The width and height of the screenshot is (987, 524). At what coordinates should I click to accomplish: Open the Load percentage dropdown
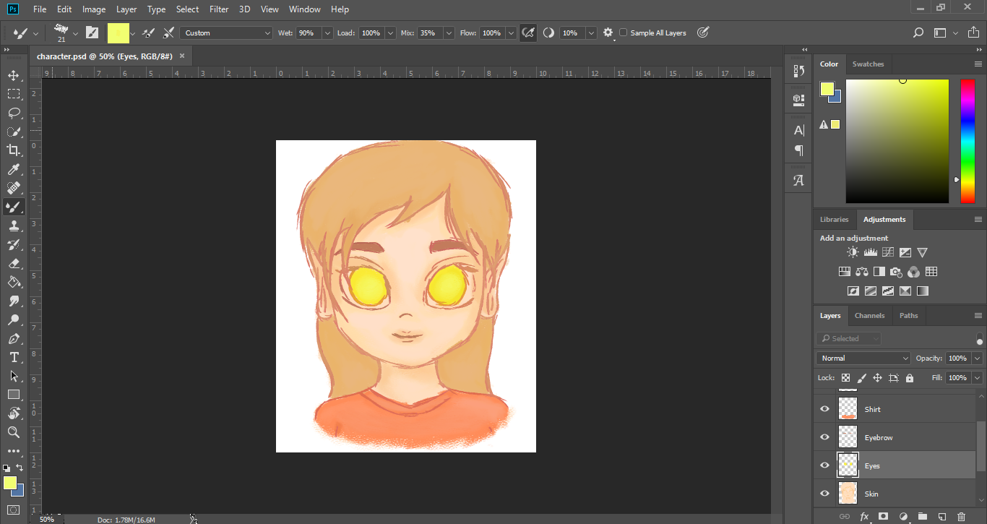pyautogui.click(x=391, y=33)
